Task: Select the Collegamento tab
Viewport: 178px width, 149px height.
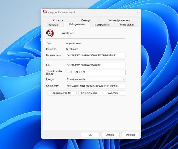Action: coord(77,24)
